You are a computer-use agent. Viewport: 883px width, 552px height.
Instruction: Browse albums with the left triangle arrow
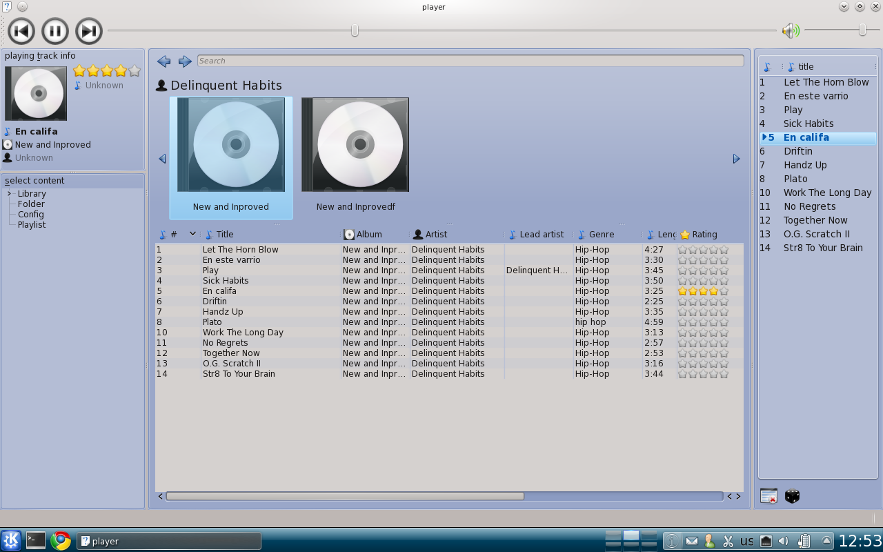(162, 159)
